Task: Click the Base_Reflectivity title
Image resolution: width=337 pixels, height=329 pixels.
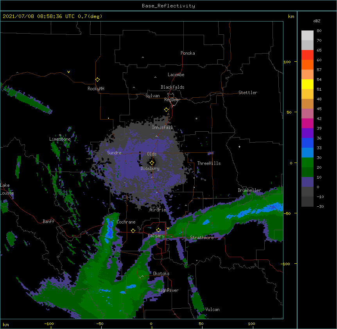Action: coord(168,6)
